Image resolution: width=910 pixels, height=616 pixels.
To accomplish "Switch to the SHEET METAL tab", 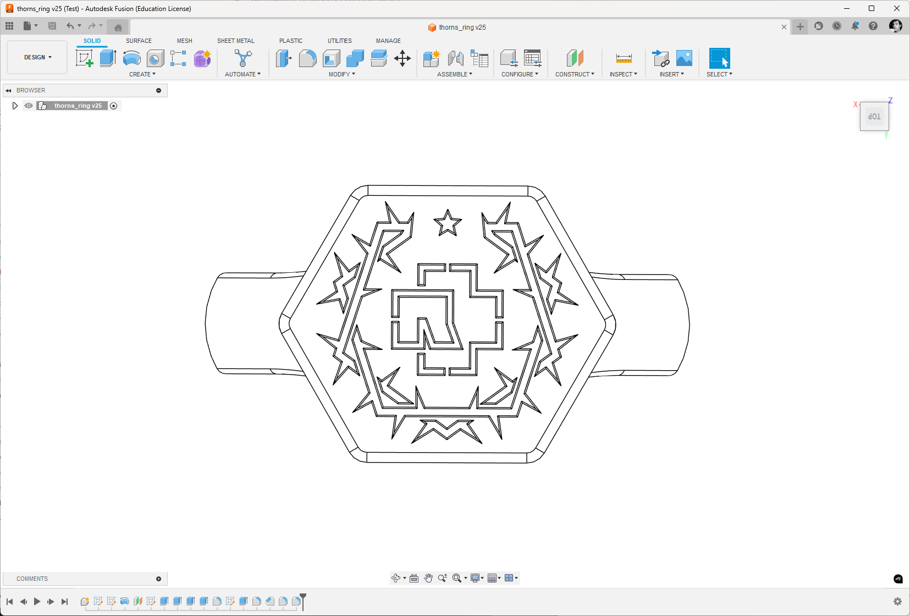I will tap(236, 41).
